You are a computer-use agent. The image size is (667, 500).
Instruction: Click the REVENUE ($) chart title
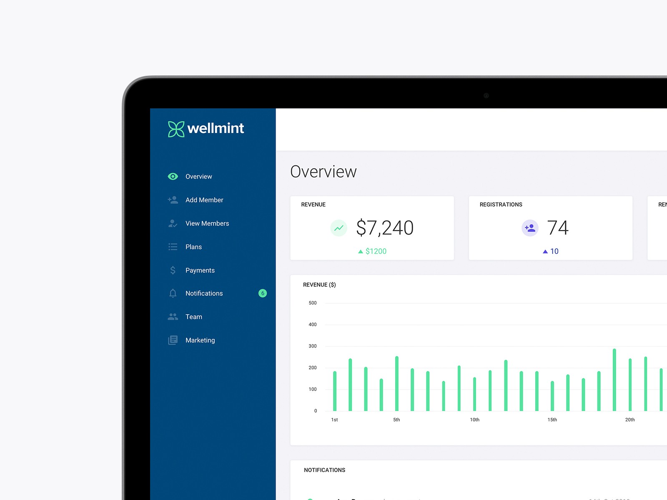(x=319, y=285)
